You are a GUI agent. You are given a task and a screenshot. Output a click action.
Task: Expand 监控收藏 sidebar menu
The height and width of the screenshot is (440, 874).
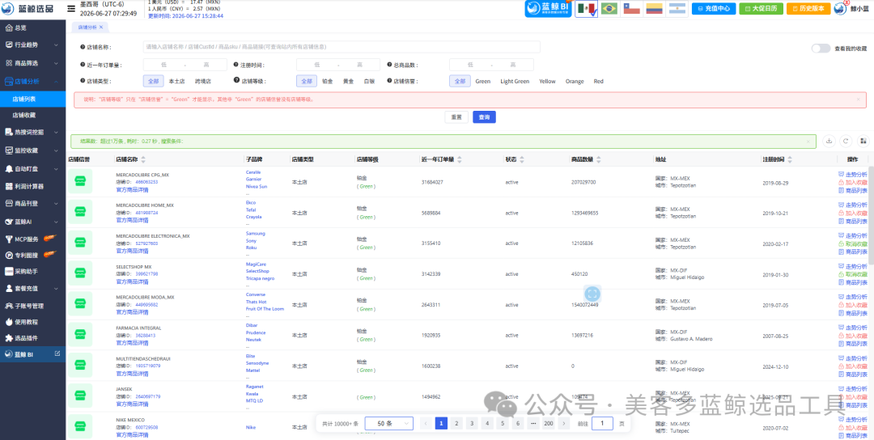click(32, 150)
